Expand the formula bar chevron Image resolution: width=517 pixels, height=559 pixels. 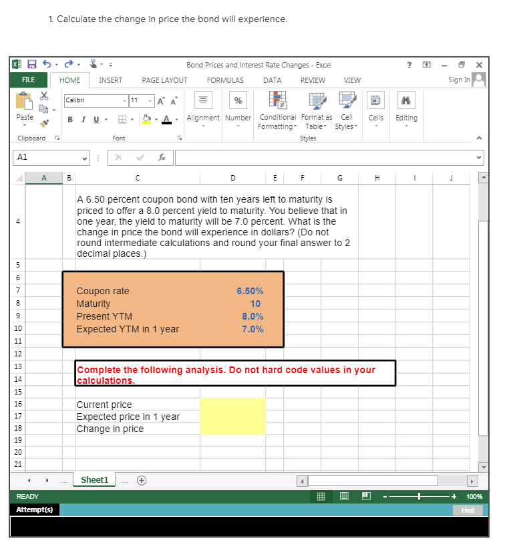pos(479,157)
